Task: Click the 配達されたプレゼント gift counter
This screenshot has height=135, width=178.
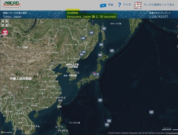Action: pyautogui.click(x=160, y=15)
